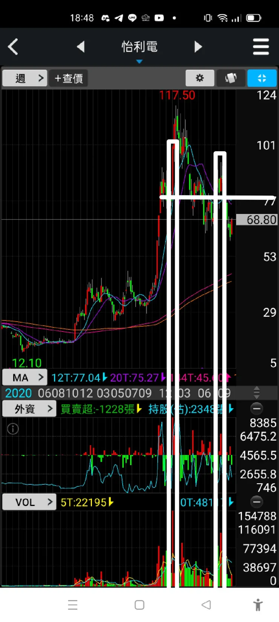This screenshot has width=279, height=622.
Task: Open the VOL indicator dropdown
Action: pyautogui.click(x=29, y=502)
